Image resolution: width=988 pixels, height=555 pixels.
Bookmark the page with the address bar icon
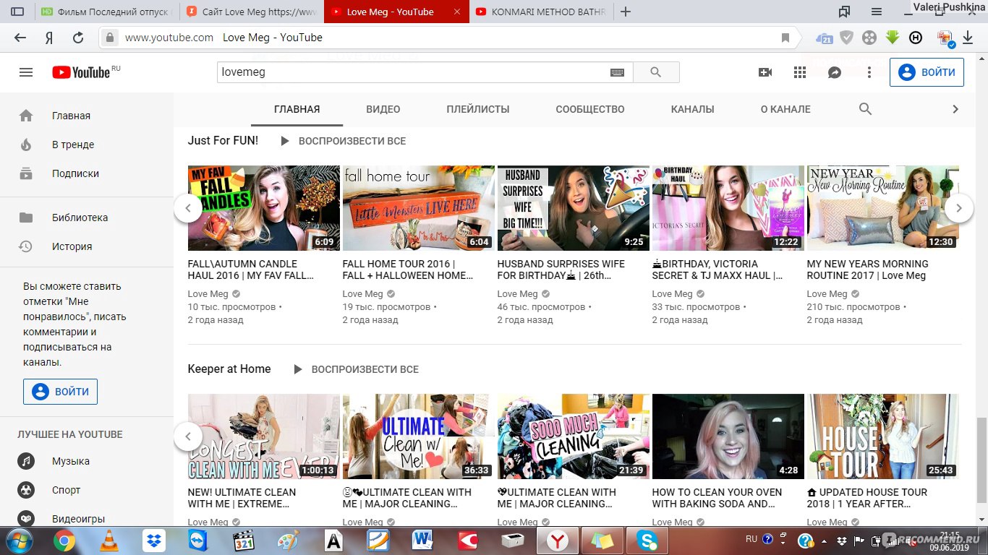pos(785,38)
